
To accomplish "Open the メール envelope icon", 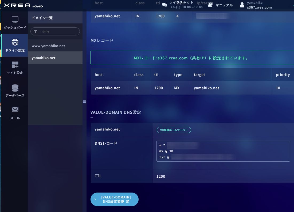I will point(15,109).
